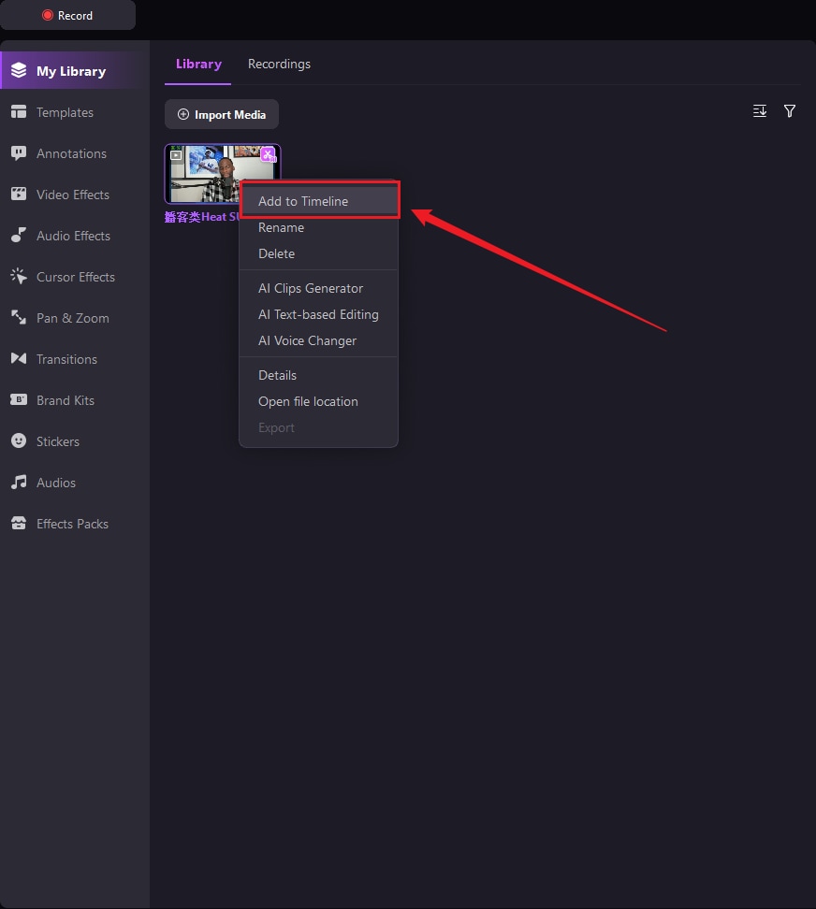816x909 pixels.
Task: Open the Annotations section
Action: [x=74, y=153]
